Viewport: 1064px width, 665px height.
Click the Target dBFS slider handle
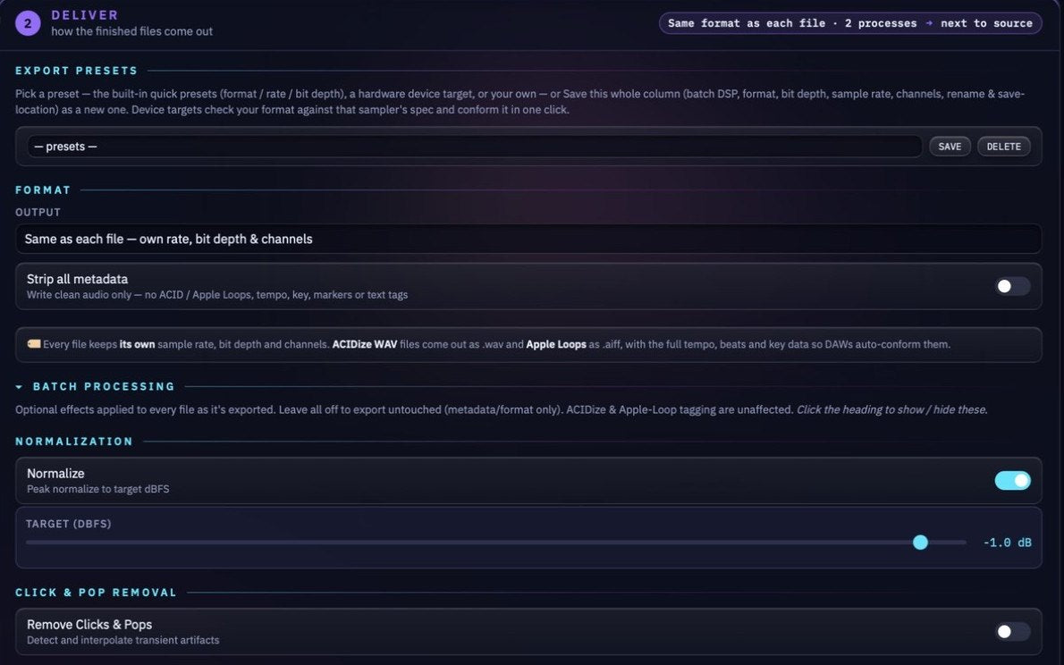click(920, 543)
